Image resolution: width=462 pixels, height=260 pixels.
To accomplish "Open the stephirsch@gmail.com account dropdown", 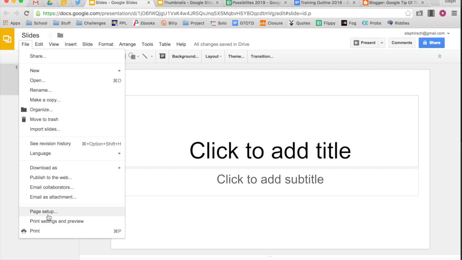I will 427,33.
